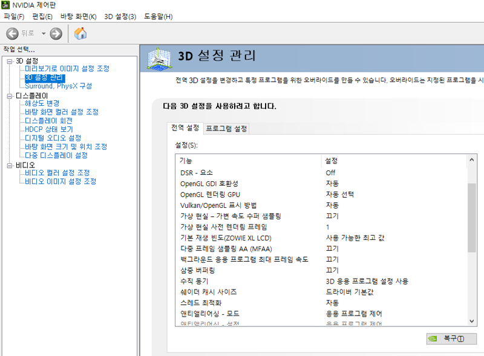Open the 3D 설정(3) menu

(x=120, y=17)
